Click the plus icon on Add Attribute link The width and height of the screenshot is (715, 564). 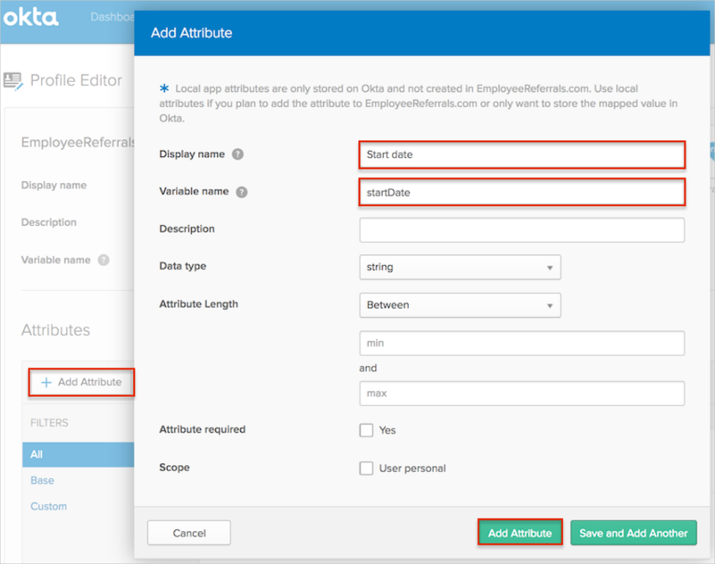click(46, 382)
